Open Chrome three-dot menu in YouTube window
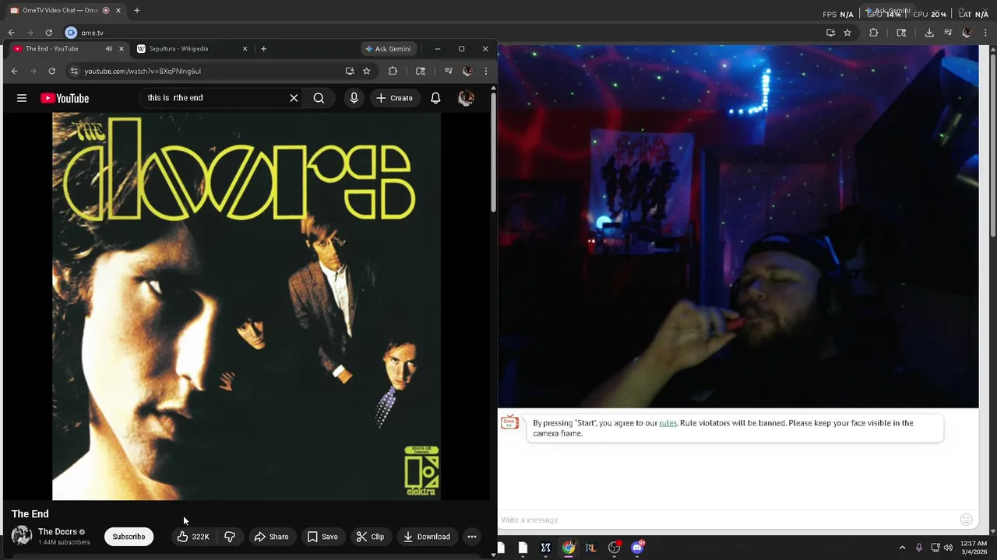 485,71
